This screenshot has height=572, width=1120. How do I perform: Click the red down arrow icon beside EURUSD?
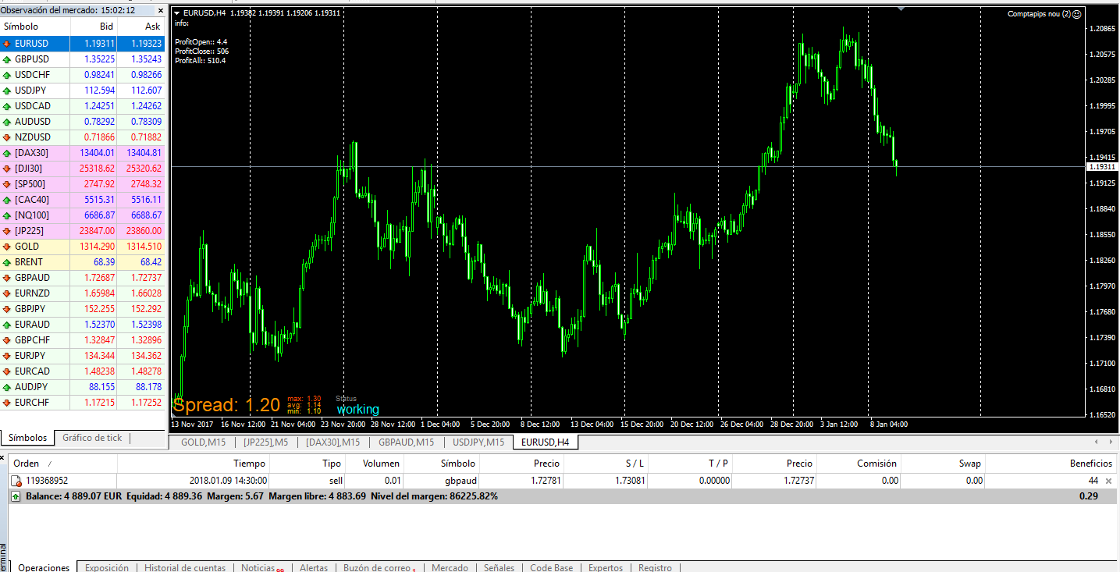click(x=7, y=44)
